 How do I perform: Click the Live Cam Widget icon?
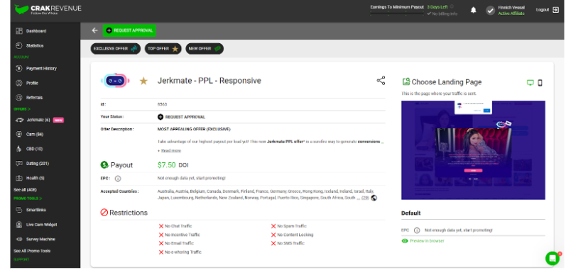point(19,225)
